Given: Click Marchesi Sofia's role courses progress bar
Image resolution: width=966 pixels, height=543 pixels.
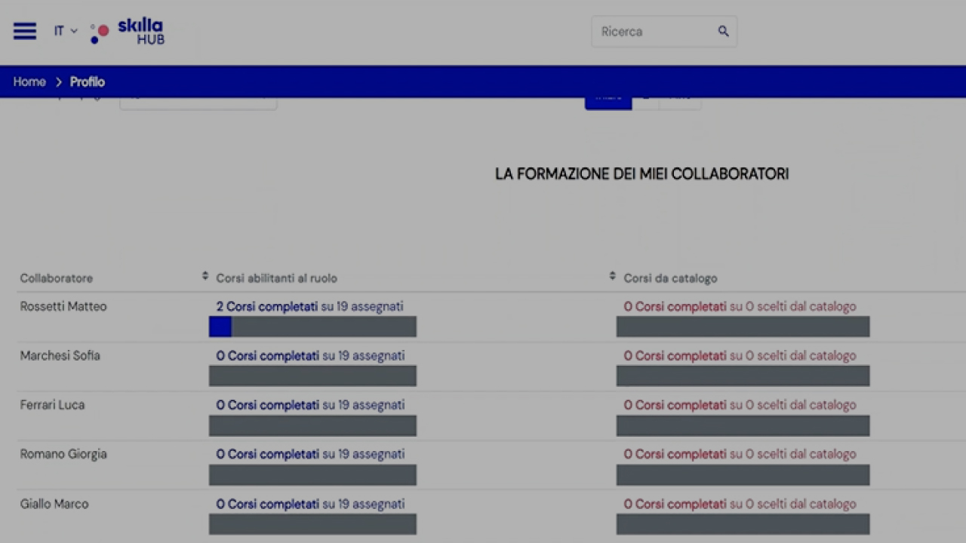Looking at the screenshot, I should (312, 376).
